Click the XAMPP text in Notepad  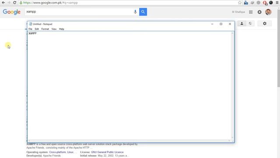point(32,33)
